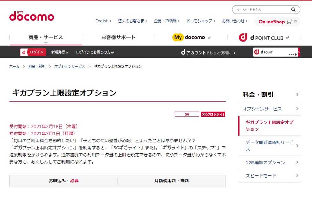Click the search magnifier icon
312x198 pixels.
(293, 10)
